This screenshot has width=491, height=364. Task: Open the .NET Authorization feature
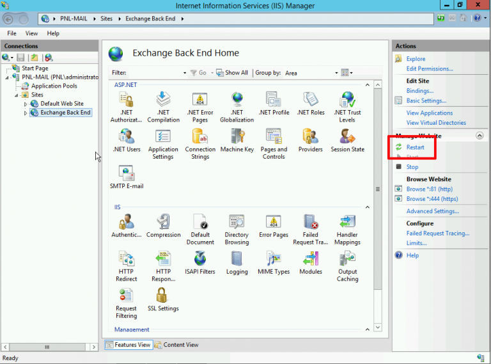(x=126, y=107)
